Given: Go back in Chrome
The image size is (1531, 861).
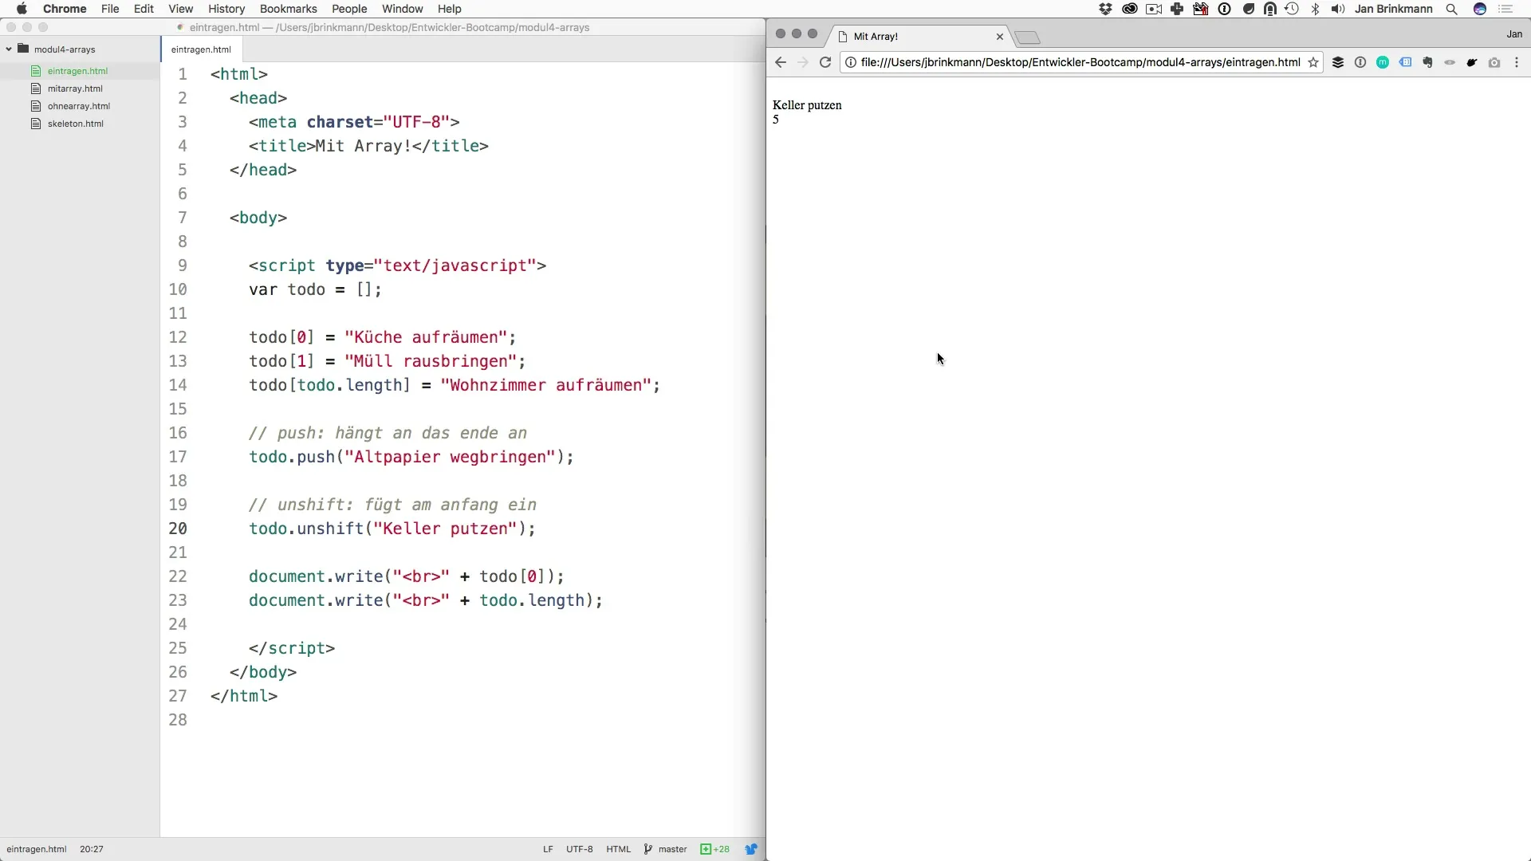Looking at the screenshot, I should [x=781, y=62].
